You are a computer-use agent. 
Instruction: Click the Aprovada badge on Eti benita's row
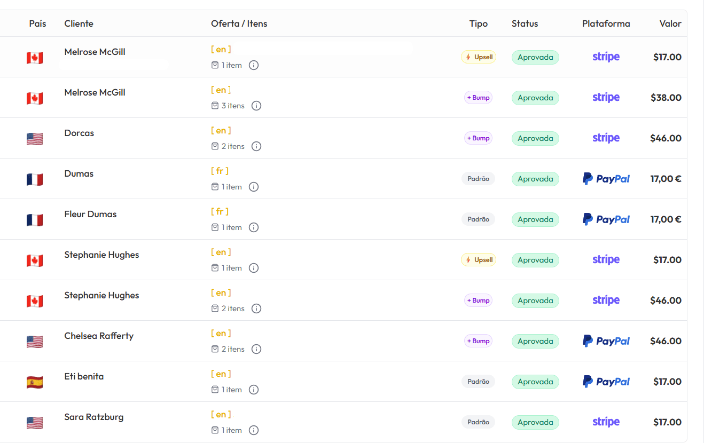tap(535, 382)
